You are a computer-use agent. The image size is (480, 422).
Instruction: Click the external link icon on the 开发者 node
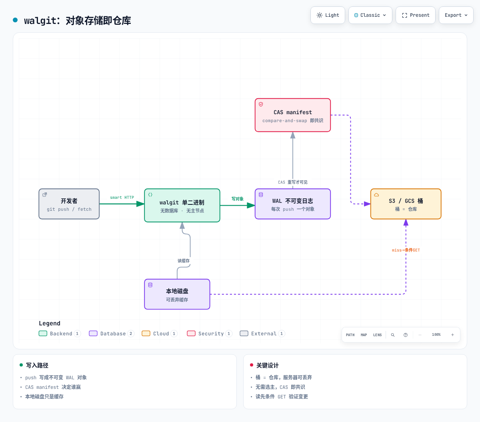(x=45, y=195)
